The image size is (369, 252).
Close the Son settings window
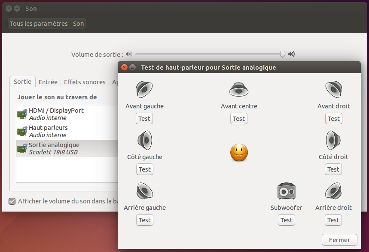9,9
